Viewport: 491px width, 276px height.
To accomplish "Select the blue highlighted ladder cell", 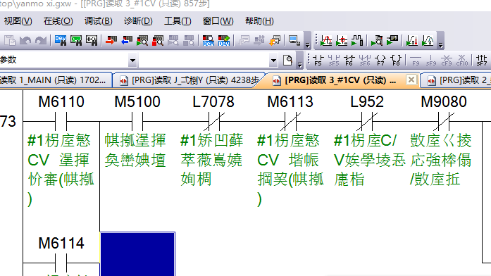I will tap(137, 254).
